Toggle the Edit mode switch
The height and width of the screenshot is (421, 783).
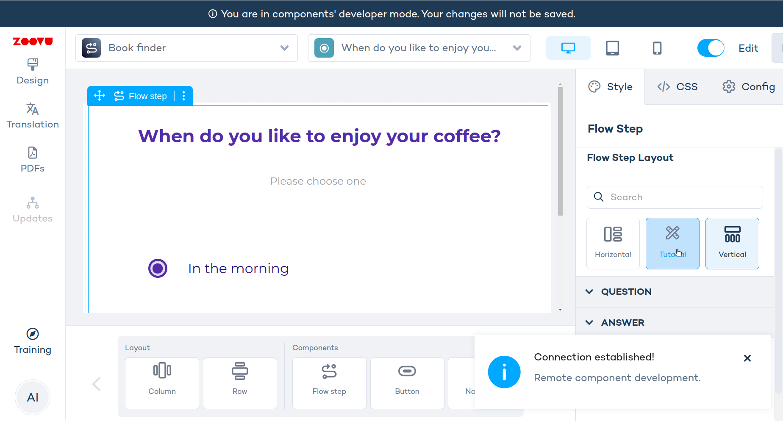pos(711,48)
